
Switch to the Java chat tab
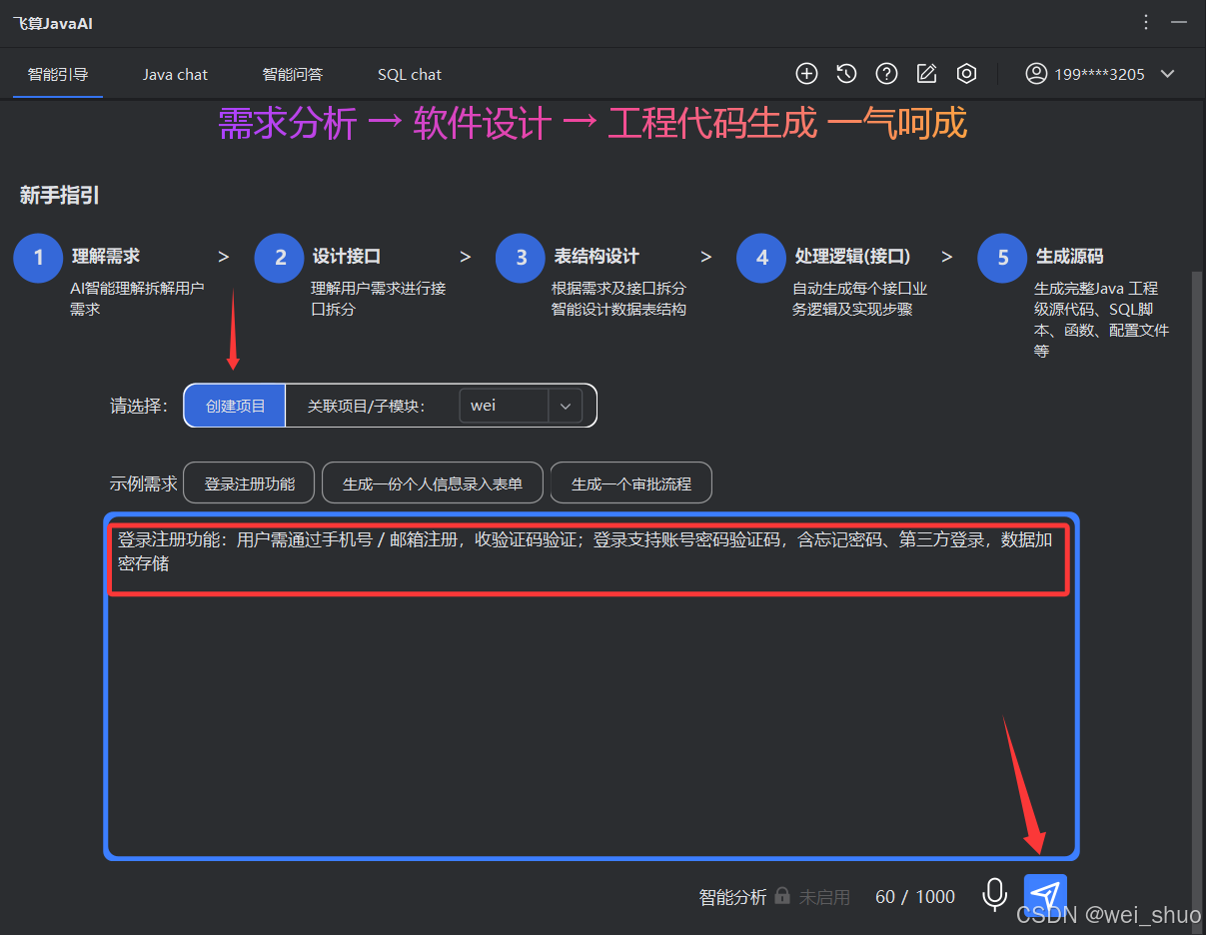click(x=175, y=74)
